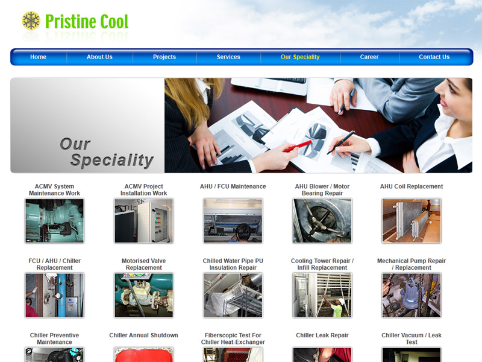Click the Pristine Cool snowflake logo icon

tap(31, 21)
